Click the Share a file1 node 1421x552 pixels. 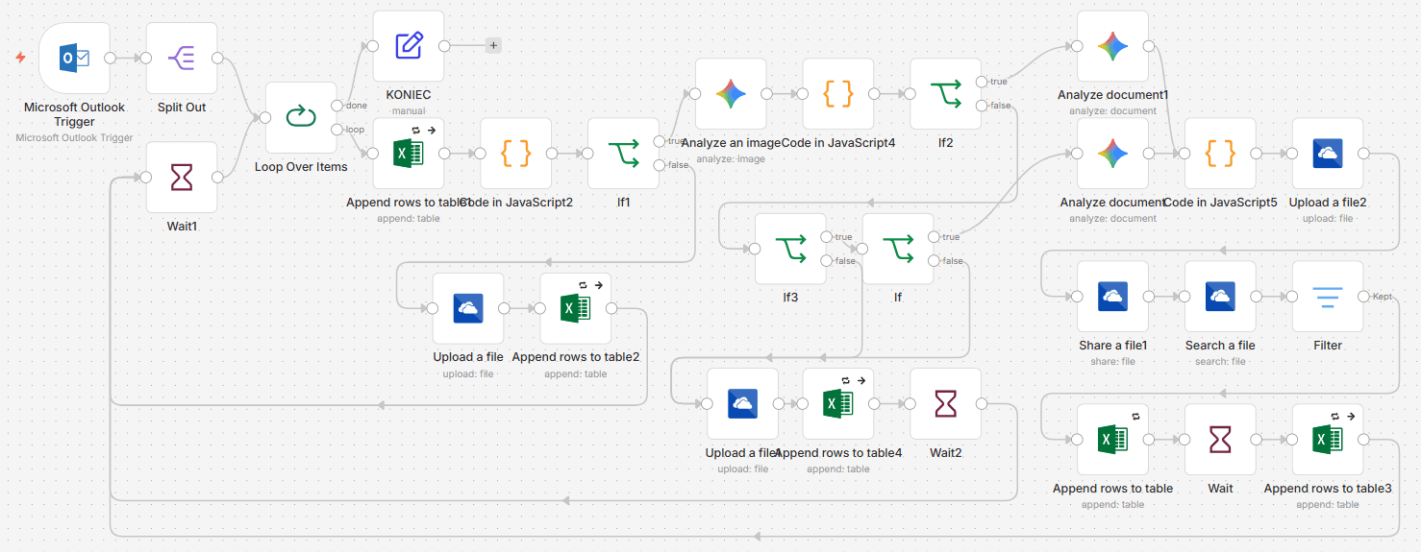[x=1112, y=297]
